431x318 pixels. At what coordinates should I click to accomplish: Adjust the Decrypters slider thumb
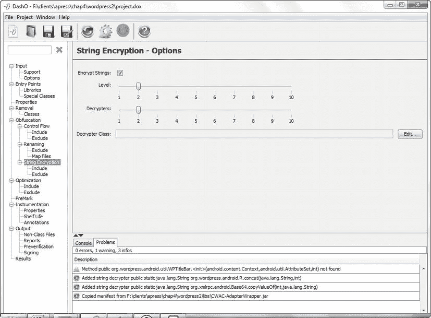pyautogui.click(x=139, y=110)
